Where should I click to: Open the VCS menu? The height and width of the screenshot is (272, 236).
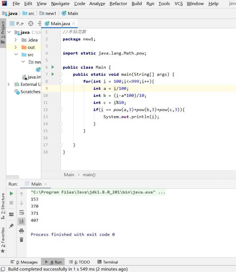click(x=179, y=3)
